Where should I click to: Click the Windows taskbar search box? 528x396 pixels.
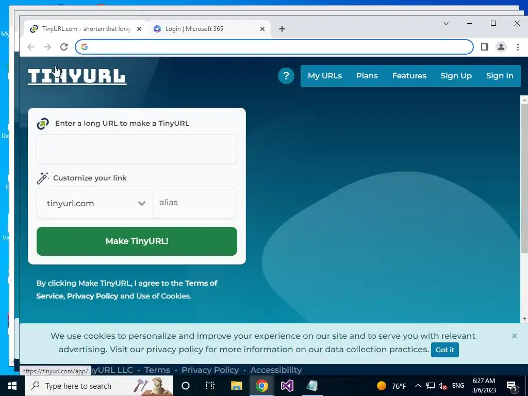99,386
